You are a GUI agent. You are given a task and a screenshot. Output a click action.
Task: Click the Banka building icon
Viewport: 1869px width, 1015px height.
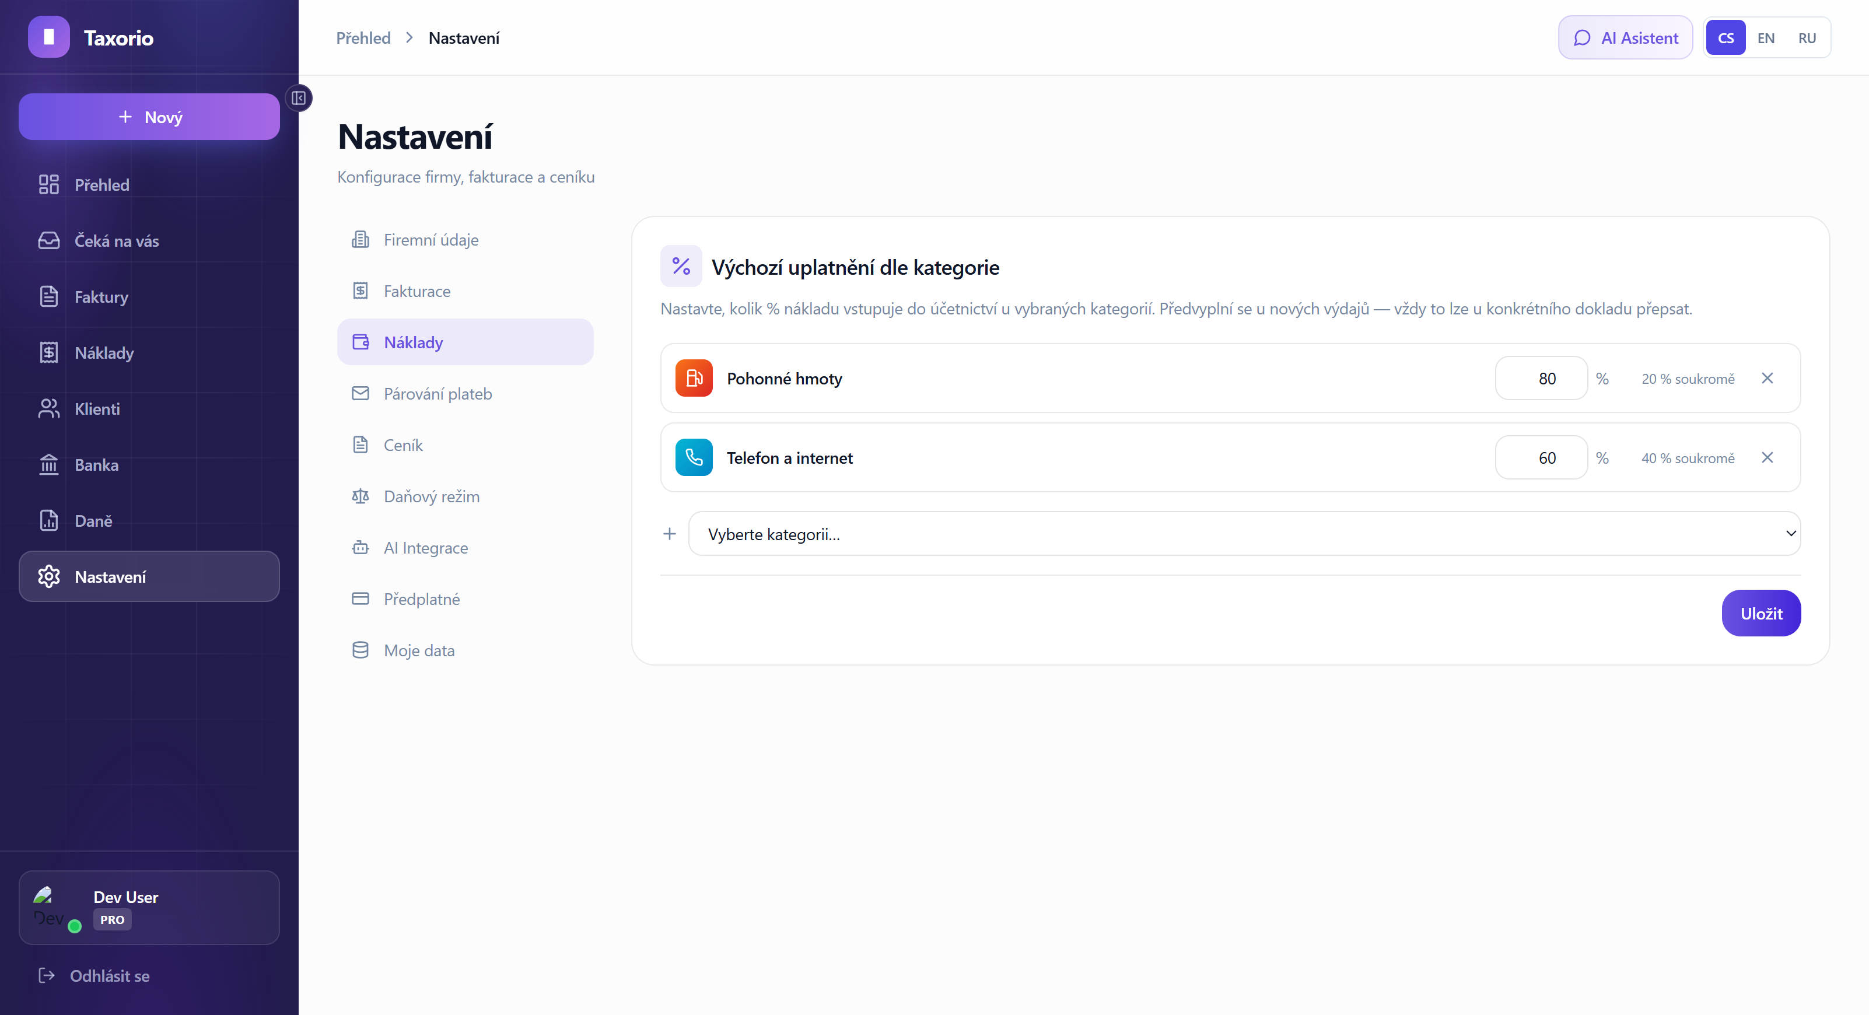(48, 464)
